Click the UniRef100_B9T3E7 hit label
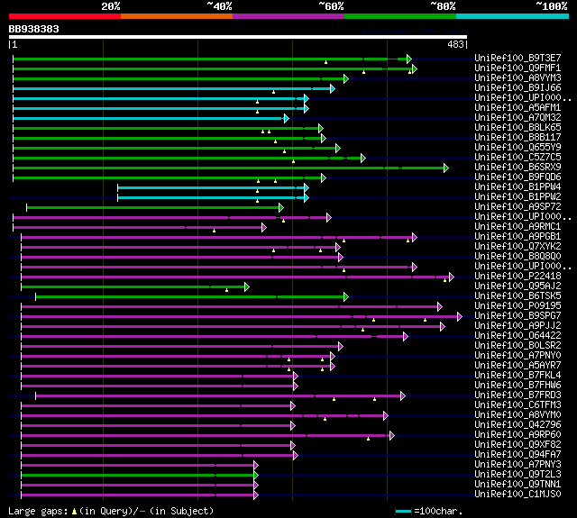 pos(517,58)
